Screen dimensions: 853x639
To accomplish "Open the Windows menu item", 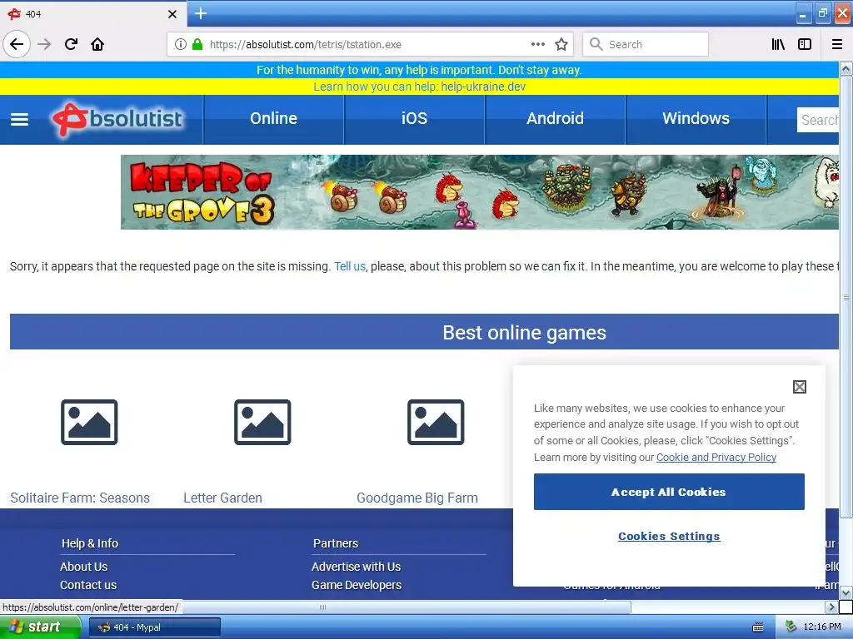I will click(x=696, y=118).
